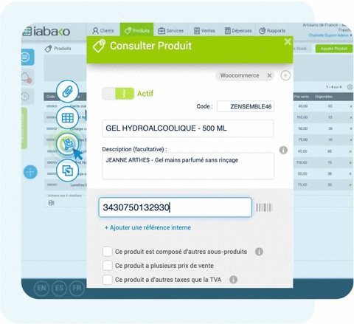354x324 pixels.
Task: Click the export icon below results
Action: click(x=51, y=203)
